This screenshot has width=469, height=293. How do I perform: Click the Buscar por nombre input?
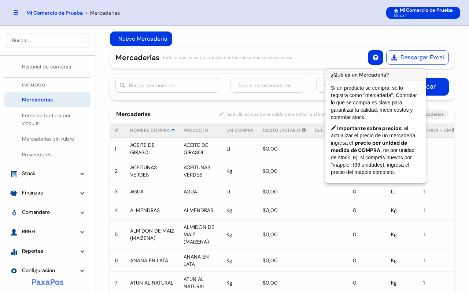(167, 85)
